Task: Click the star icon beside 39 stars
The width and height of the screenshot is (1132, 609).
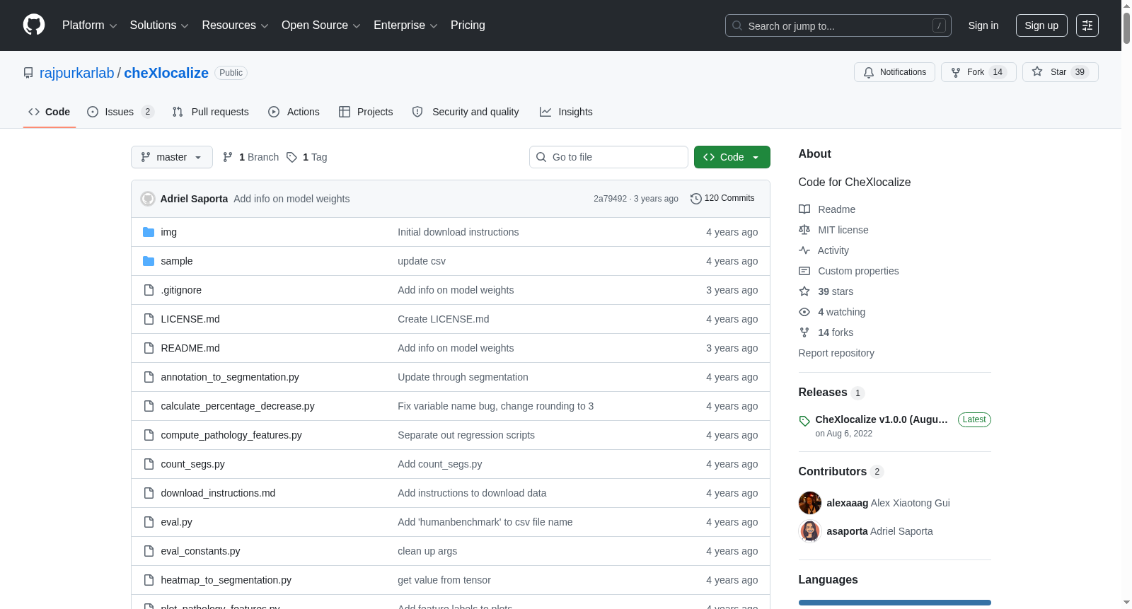Action: tap(804, 291)
